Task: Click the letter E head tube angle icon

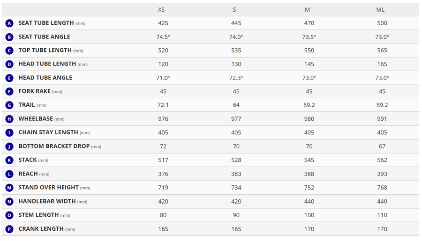Action: coord(9,78)
